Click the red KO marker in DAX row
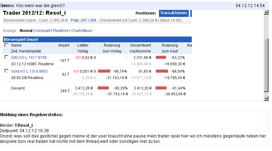 pos(78,57)
